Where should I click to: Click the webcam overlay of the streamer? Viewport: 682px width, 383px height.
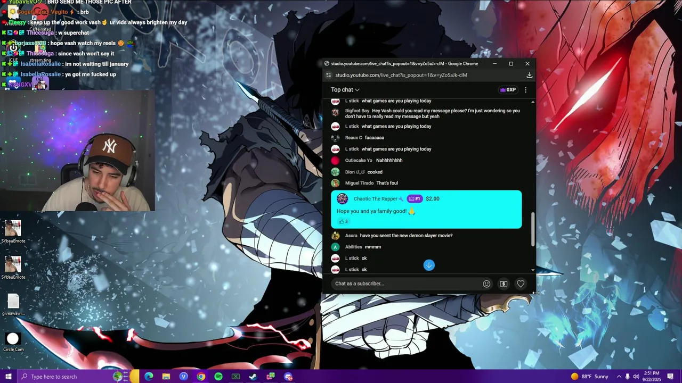coord(77,151)
